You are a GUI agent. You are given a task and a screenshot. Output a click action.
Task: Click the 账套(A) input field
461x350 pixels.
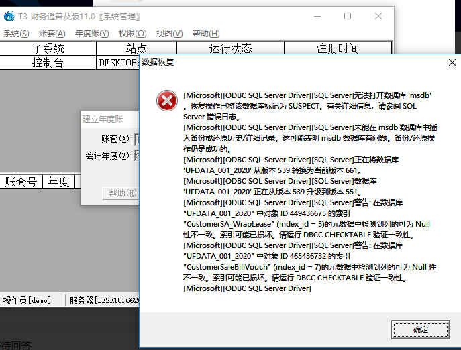(x=137, y=139)
